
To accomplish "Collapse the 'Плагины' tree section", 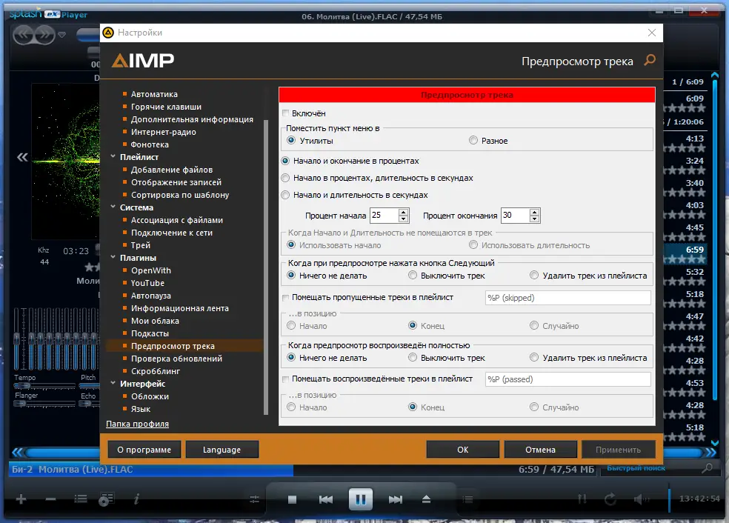I will (x=113, y=257).
